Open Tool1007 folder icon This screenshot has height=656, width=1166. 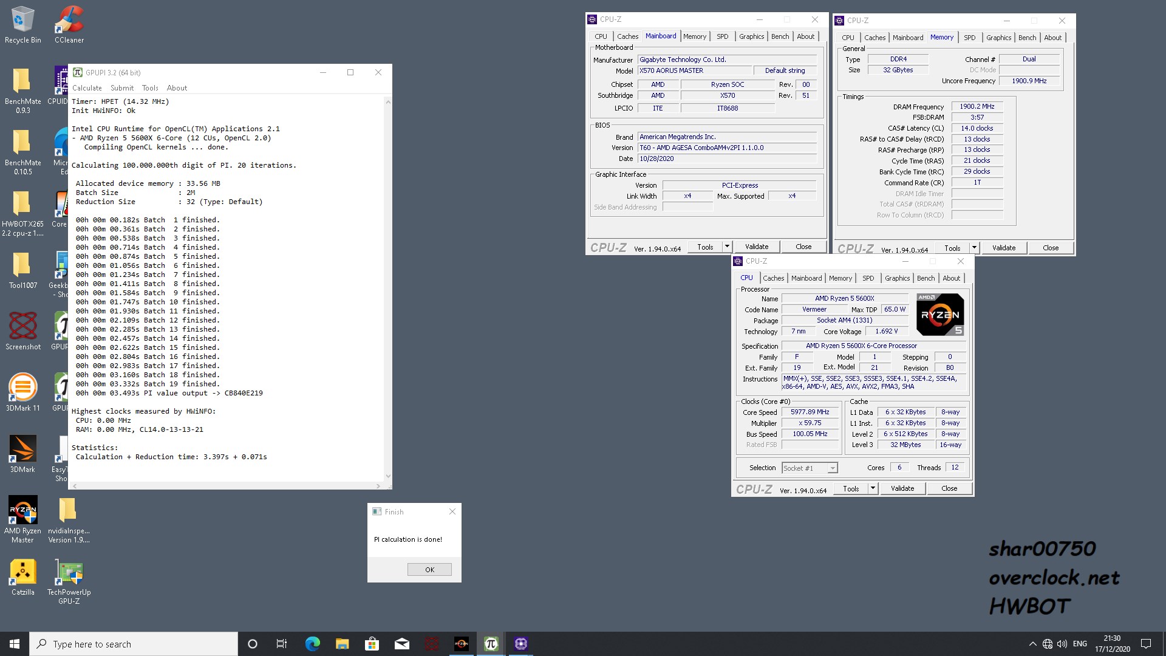(23, 270)
